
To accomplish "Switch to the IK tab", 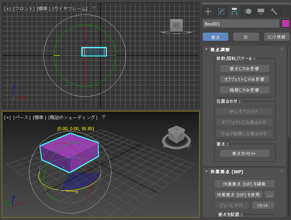I will (x=246, y=37).
